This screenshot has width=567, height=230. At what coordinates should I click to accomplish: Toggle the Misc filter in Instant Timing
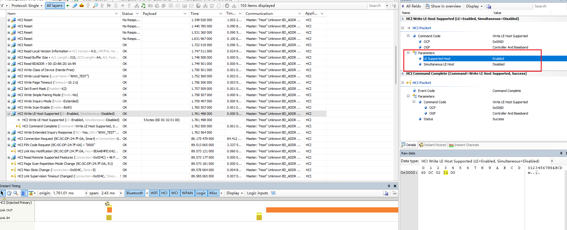point(213,193)
